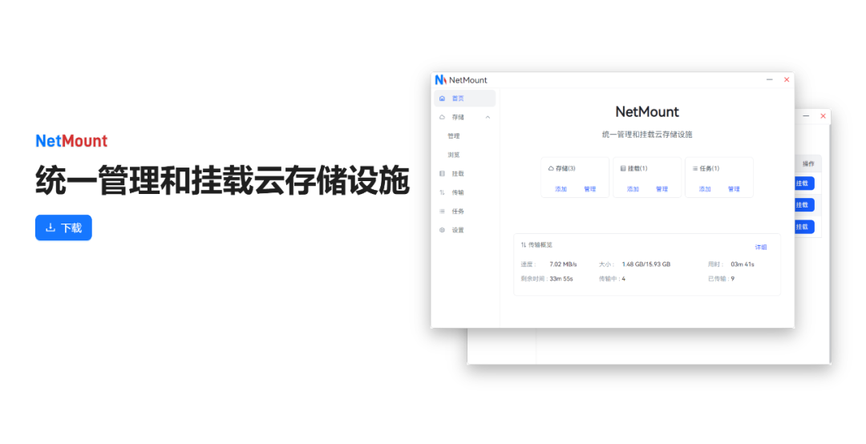Click the bottom 挂载 button in back window

pyautogui.click(x=803, y=227)
